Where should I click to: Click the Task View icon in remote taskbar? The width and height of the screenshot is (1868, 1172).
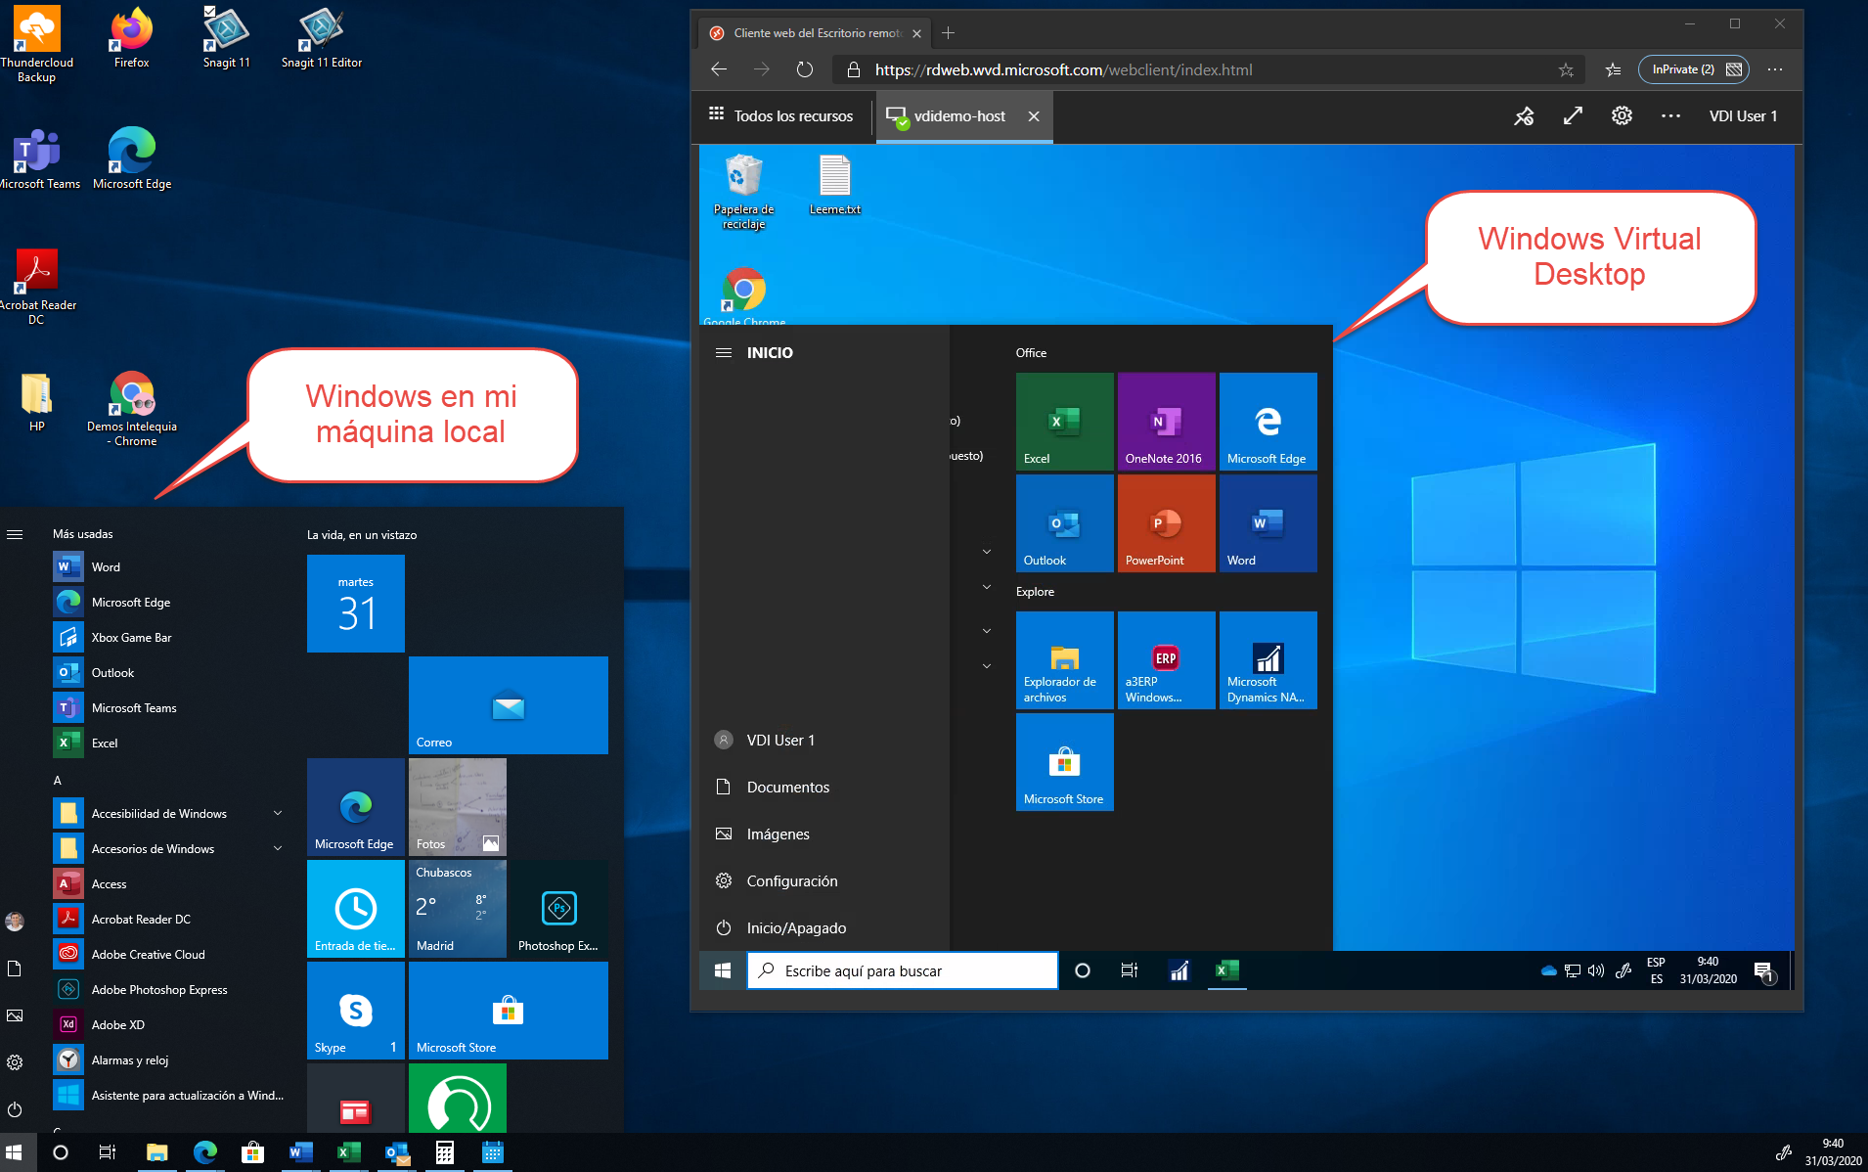click(x=1129, y=970)
